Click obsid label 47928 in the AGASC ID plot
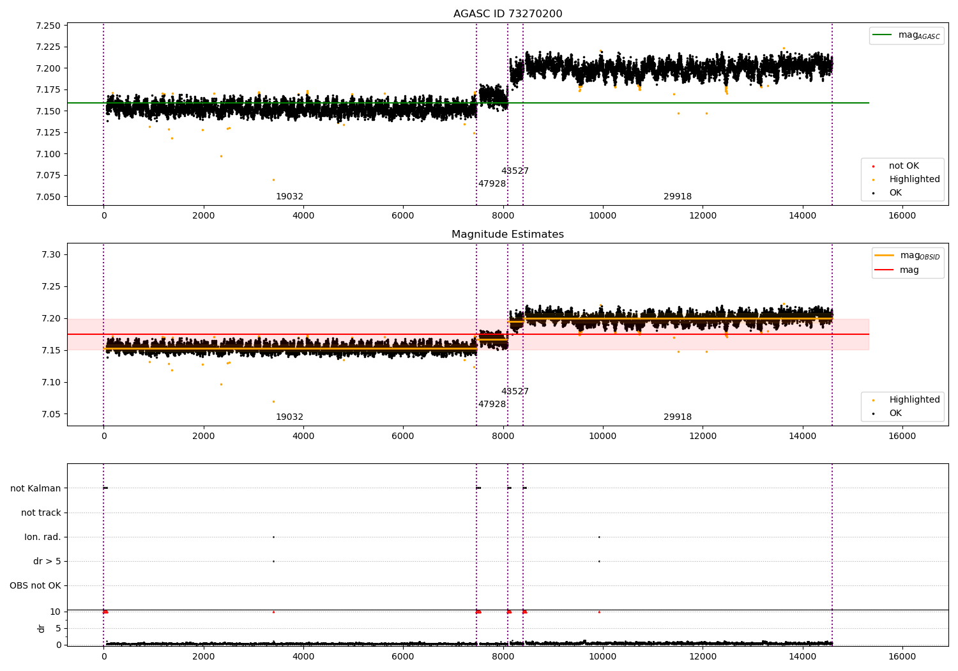The image size is (958, 671). 492,184
